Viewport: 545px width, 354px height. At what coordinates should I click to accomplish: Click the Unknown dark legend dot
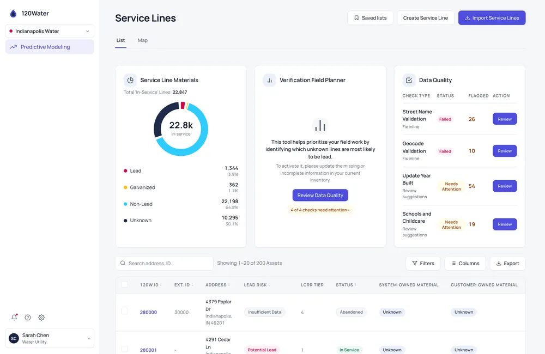point(125,221)
